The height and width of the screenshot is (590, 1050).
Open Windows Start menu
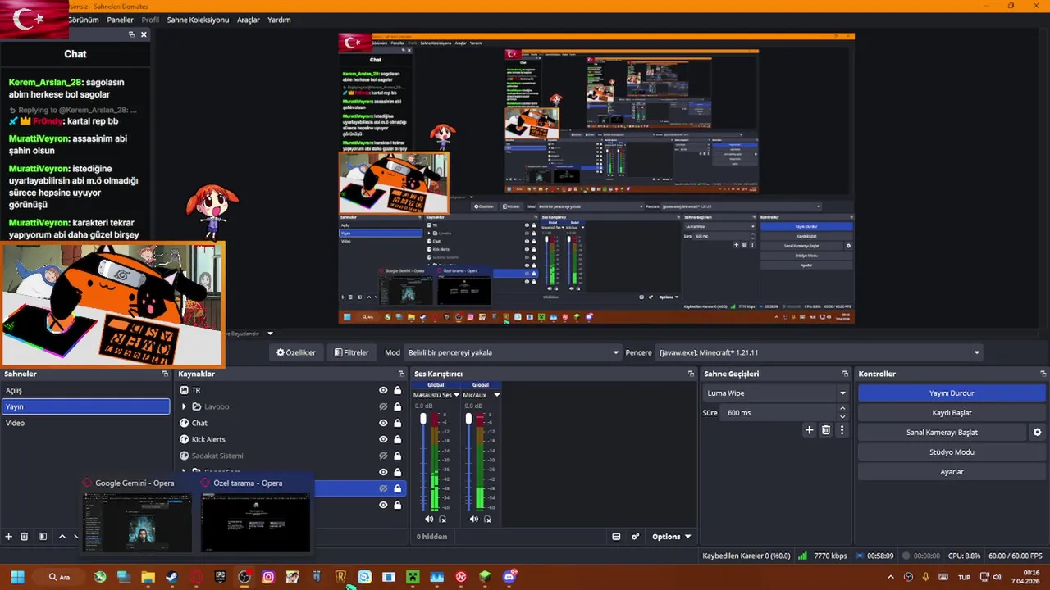click(17, 577)
